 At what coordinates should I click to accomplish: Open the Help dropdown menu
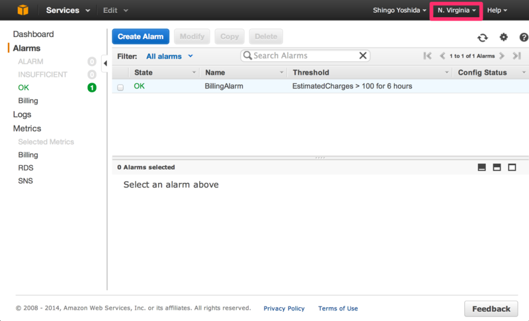(x=497, y=11)
